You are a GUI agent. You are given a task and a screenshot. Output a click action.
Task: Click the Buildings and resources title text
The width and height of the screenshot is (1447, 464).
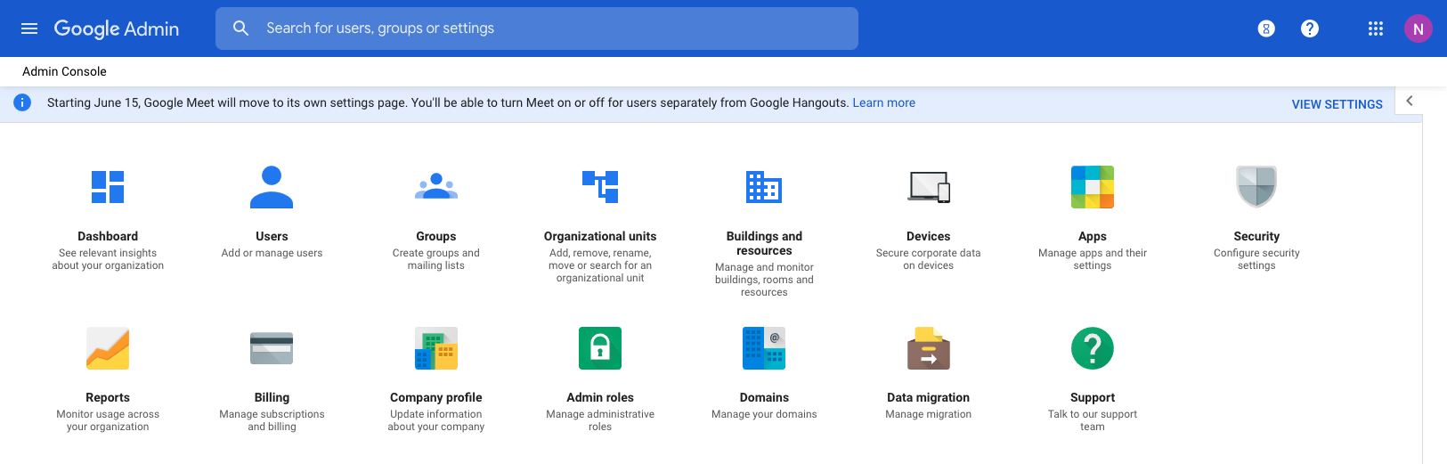click(764, 243)
